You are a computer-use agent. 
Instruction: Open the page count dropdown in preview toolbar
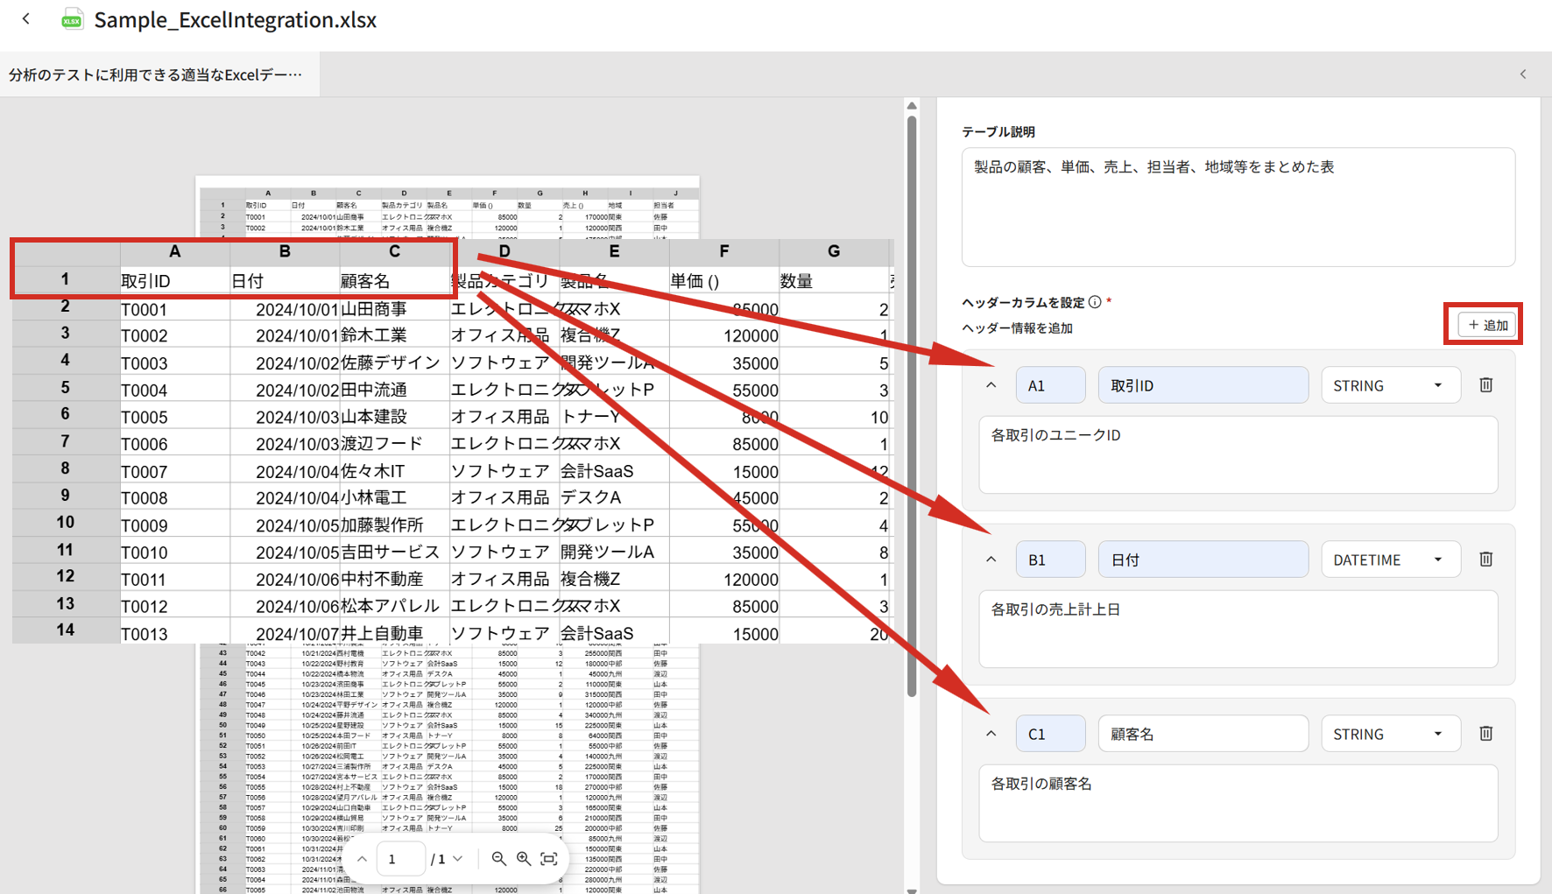click(x=457, y=859)
